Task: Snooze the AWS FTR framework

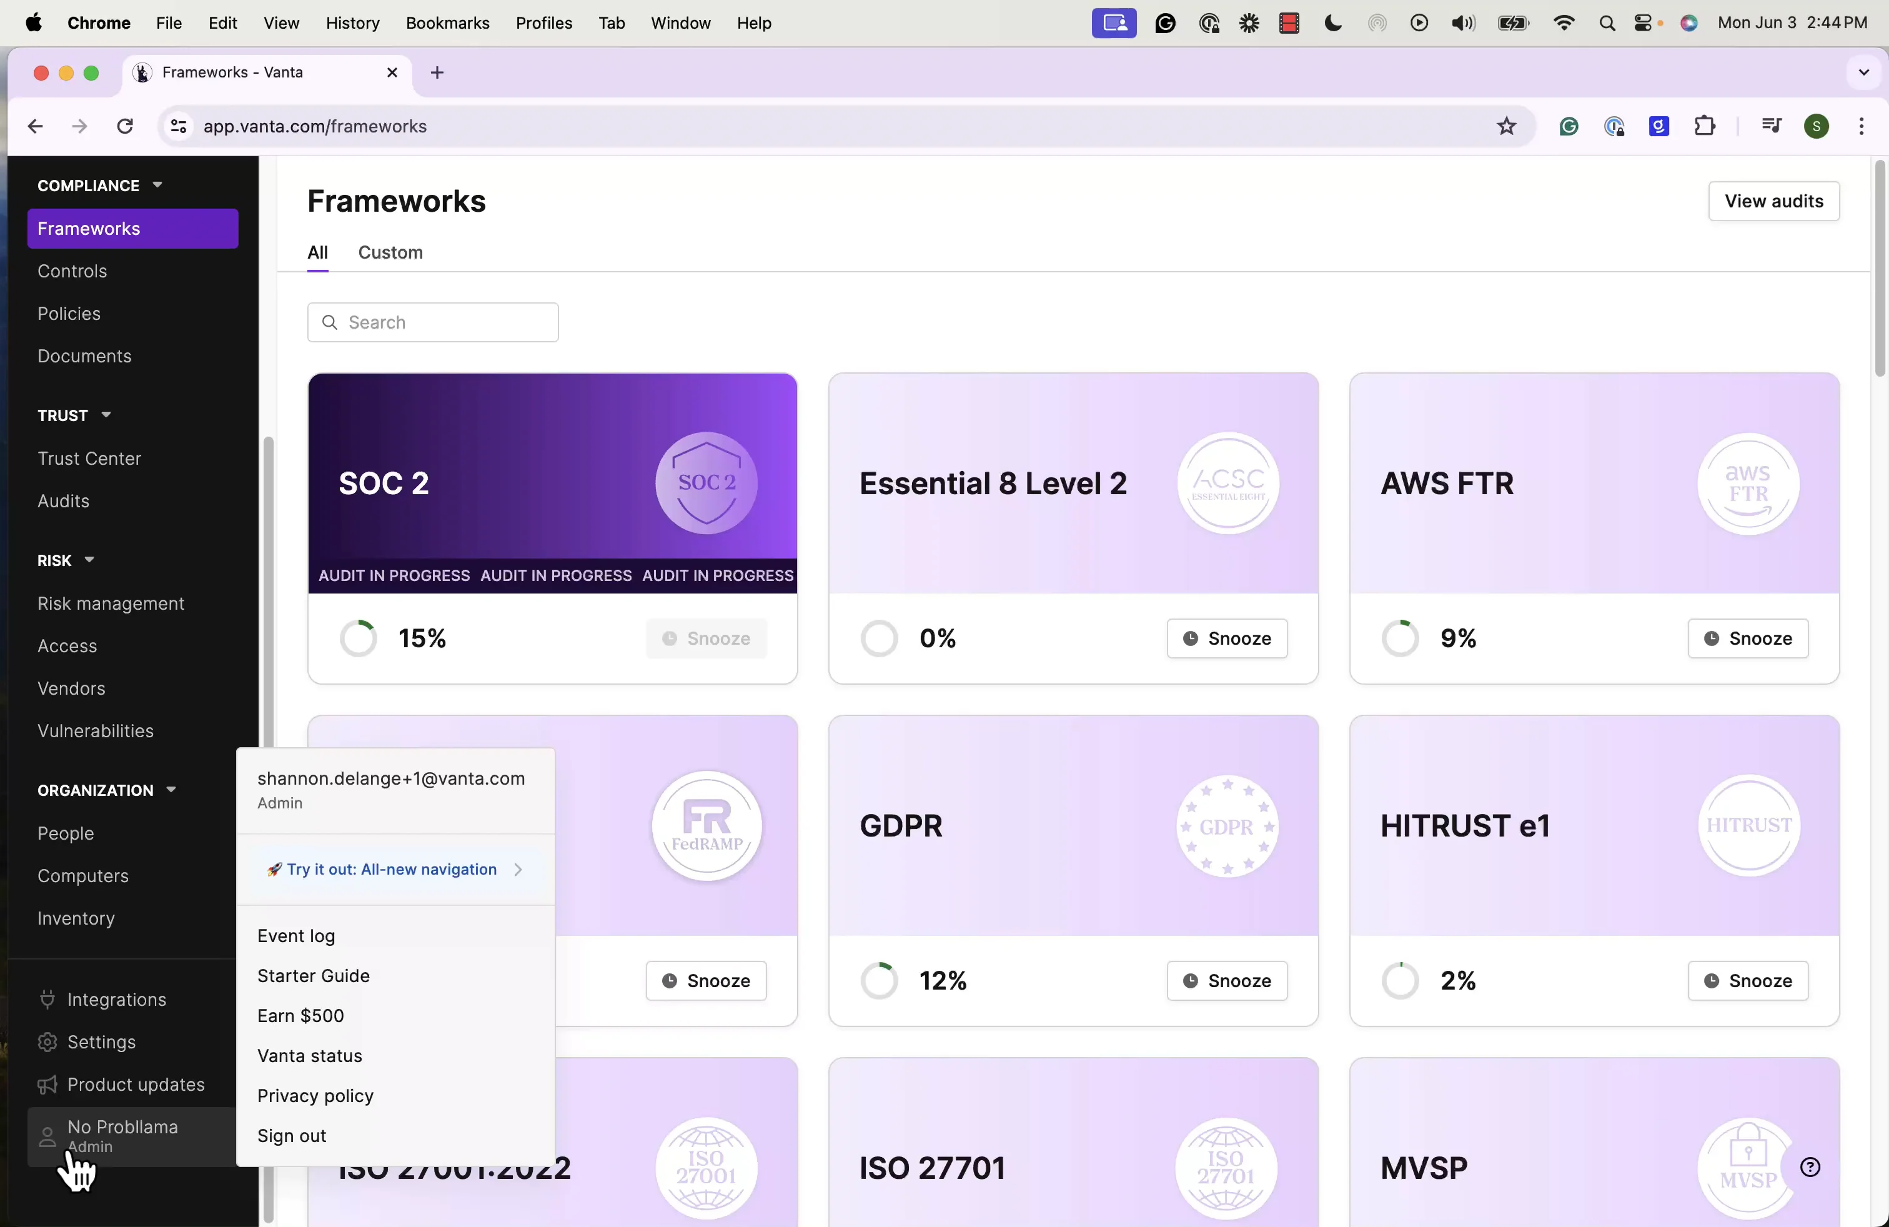Action: coord(1748,638)
